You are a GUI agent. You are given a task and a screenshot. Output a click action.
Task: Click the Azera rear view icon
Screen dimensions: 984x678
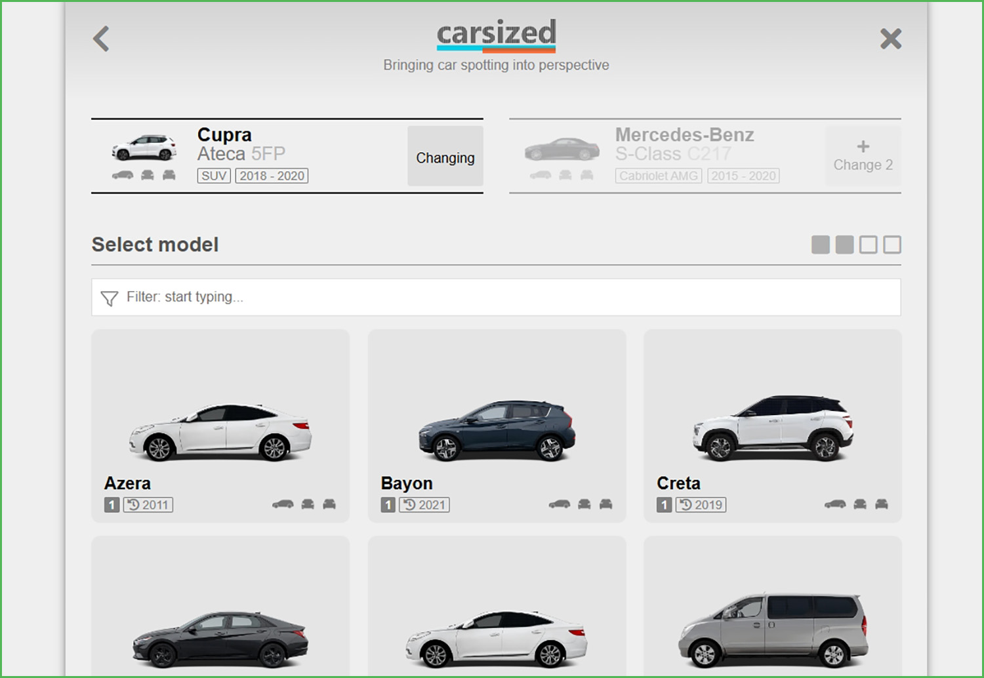point(329,504)
